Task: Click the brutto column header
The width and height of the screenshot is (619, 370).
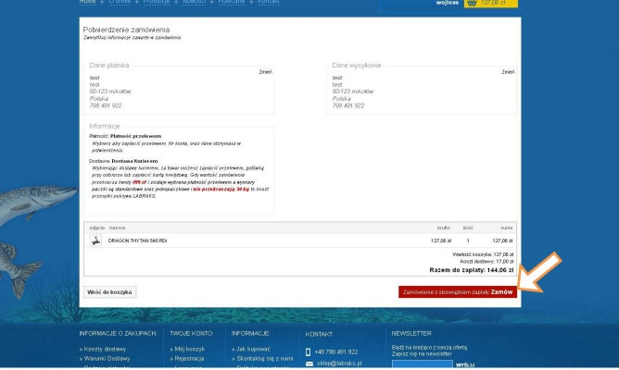Action: 444,228
